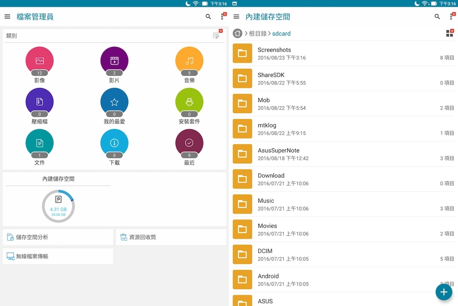Screen dimensions: 458x306
Task: Toggle grid view layout icon
Action: [x=449, y=33]
